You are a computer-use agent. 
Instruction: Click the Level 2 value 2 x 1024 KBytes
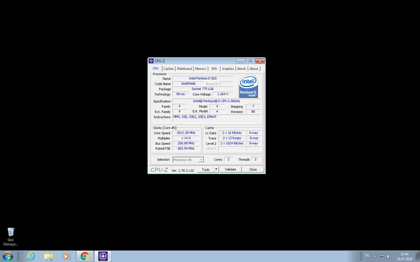coord(232,143)
